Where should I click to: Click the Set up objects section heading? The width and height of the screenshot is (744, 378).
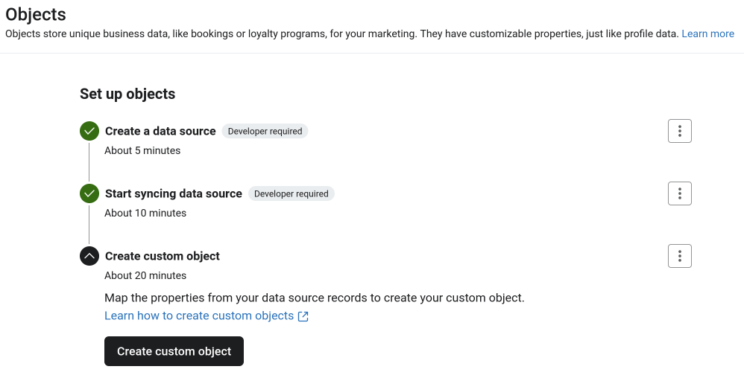[127, 94]
